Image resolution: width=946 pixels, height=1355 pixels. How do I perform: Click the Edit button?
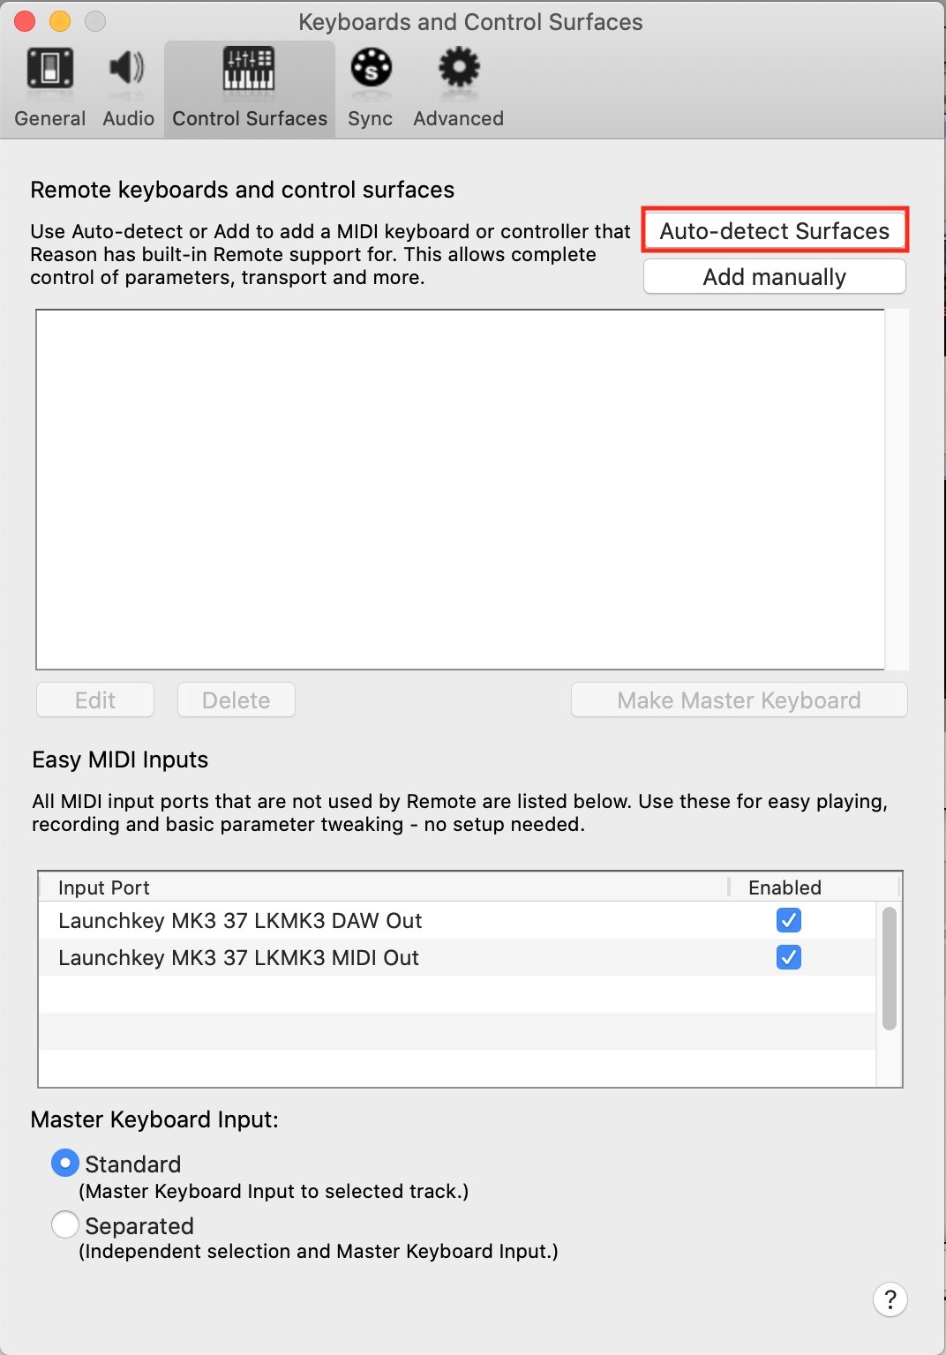click(95, 700)
